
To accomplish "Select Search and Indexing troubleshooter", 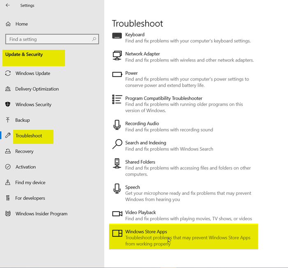I will click(146, 143).
